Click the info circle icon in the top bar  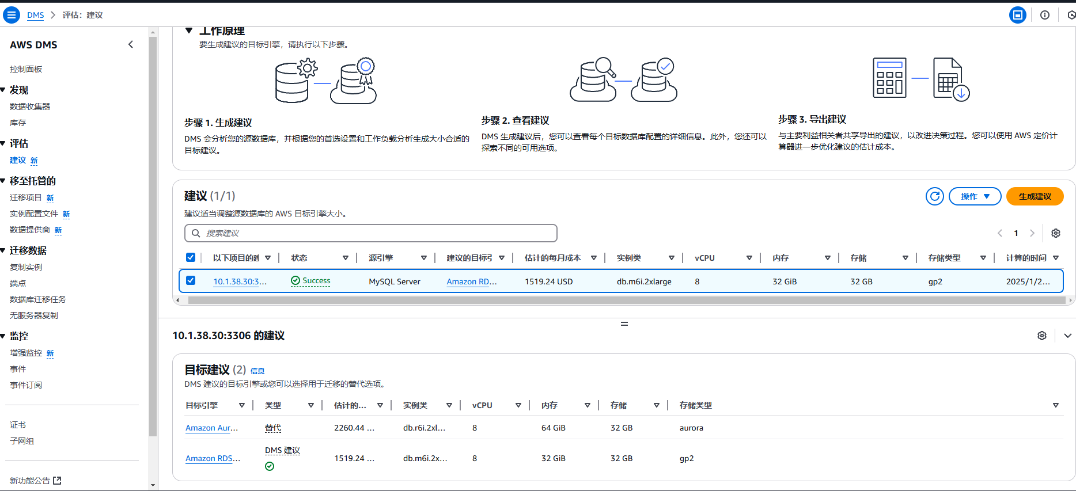point(1045,15)
